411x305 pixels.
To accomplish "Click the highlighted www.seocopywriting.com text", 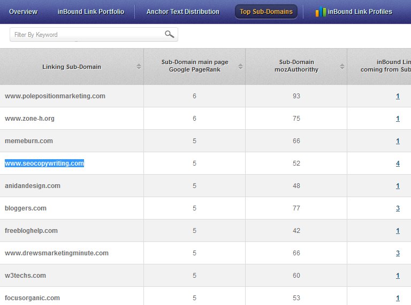I will pos(44,163).
